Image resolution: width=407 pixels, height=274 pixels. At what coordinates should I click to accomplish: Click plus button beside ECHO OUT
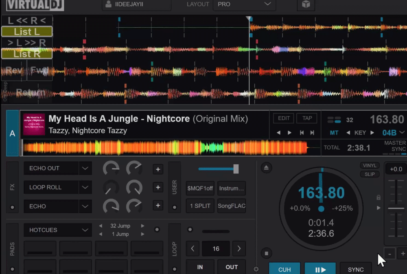tap(158, 169)
